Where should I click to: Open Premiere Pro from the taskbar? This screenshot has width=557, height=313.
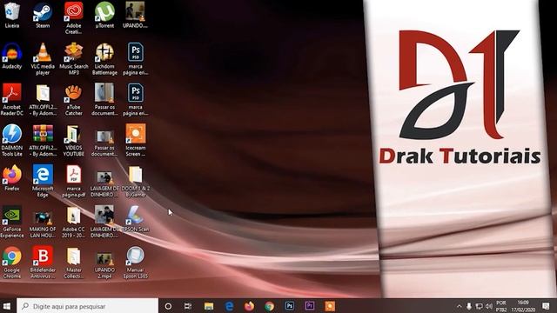pos(310,306)
